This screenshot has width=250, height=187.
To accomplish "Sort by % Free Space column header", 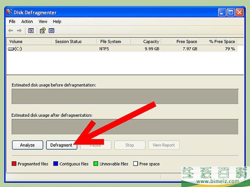I will 218,42.
